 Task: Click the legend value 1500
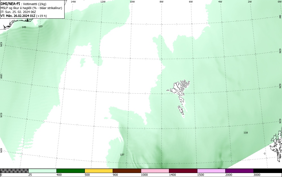click(201, 175)
